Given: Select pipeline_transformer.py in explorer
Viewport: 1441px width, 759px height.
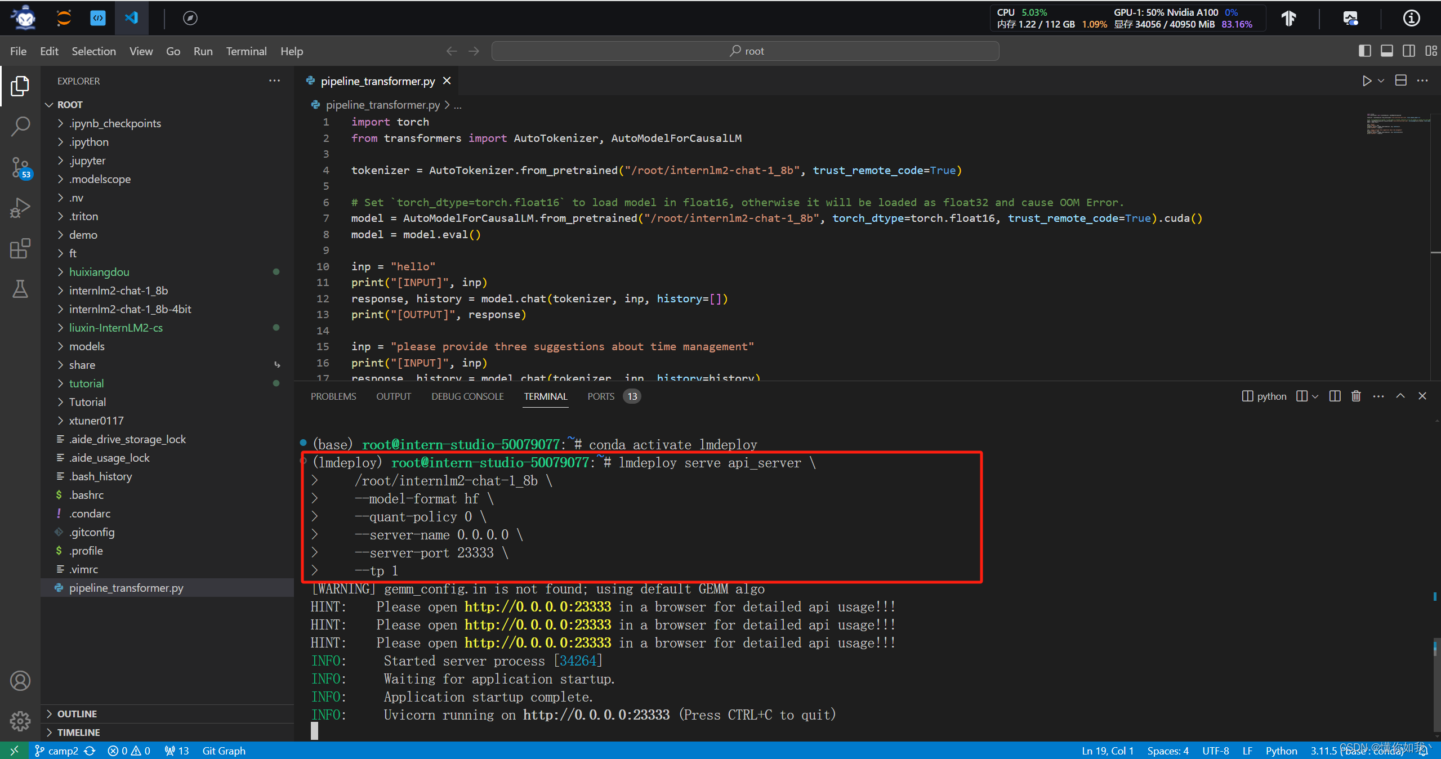Looking at the screenshot, I should [167, 588].
